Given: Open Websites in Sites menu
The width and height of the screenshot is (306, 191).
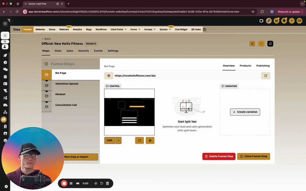Looking at the screenshot, I should pyautogui.click(x=40, y=30).
